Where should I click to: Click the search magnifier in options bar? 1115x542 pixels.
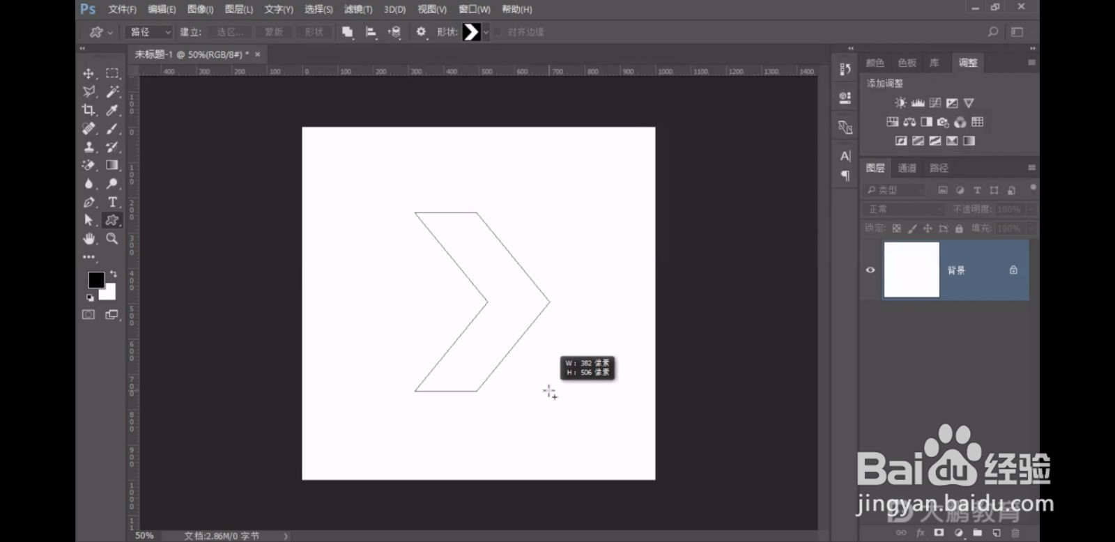993,32
